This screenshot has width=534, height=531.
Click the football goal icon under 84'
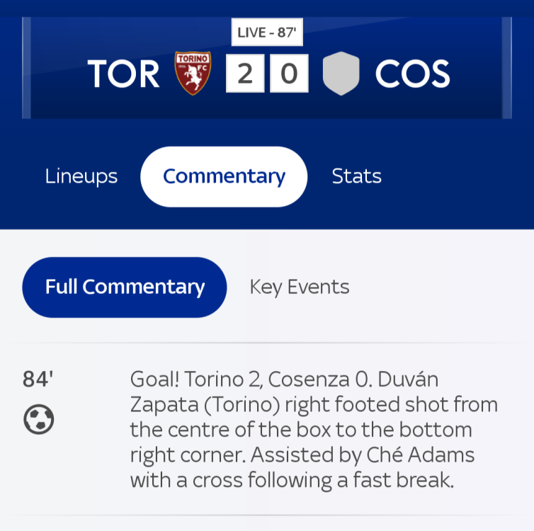coord(38,420)
